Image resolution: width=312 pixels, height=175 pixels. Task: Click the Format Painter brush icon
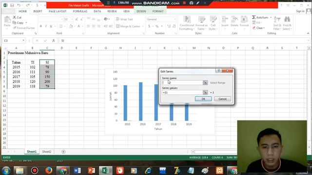[14, 28]
